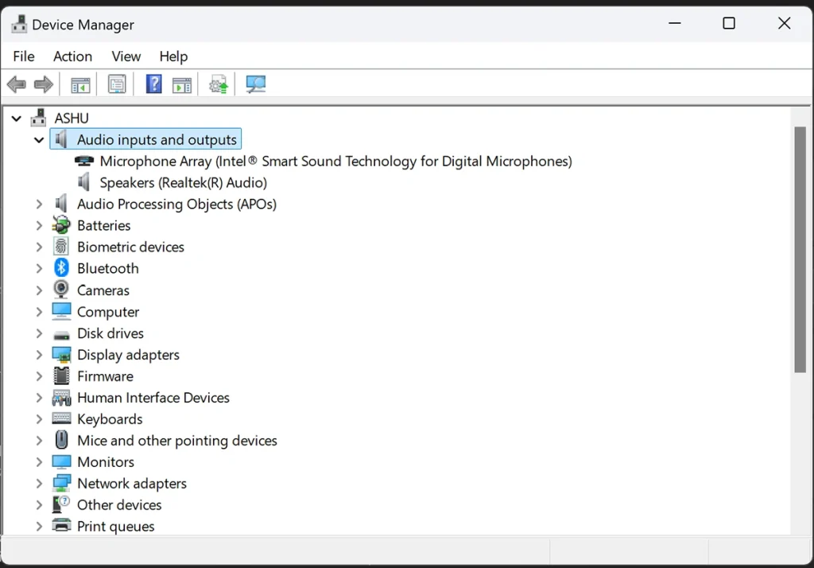
Task: Click the Scan for hardware changes icon
Action: [x=255, y=84]
